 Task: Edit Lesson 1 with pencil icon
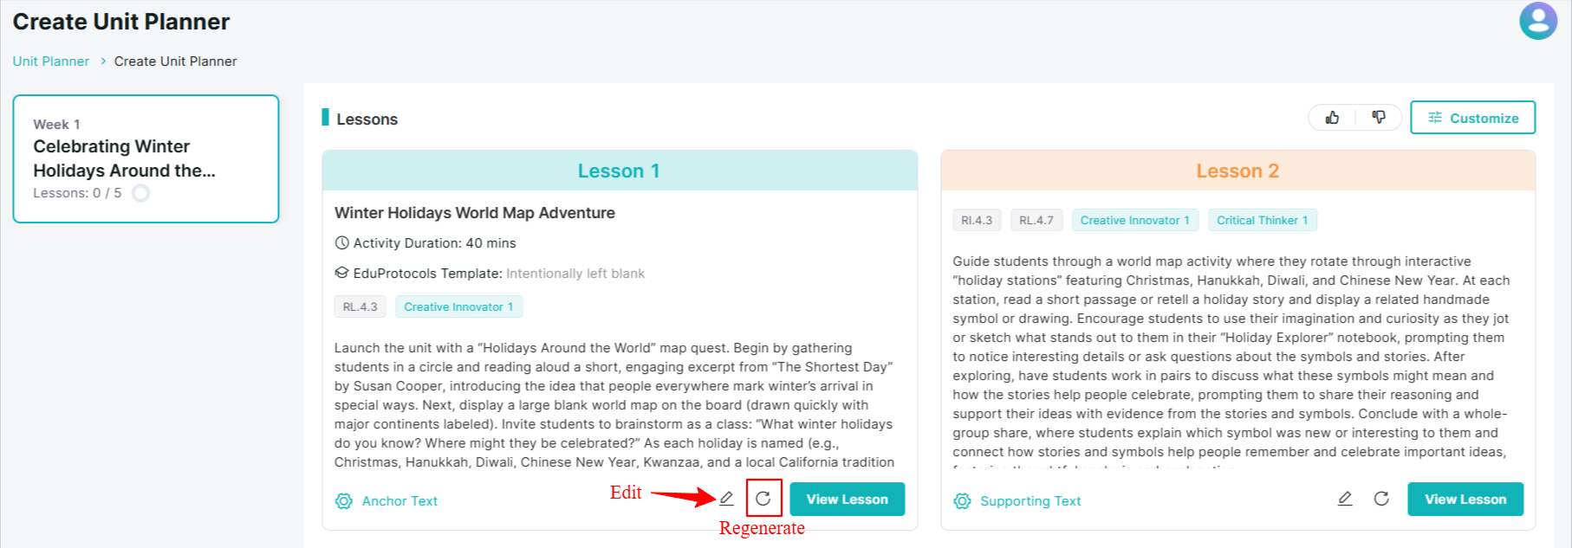(x=726, y=499)
